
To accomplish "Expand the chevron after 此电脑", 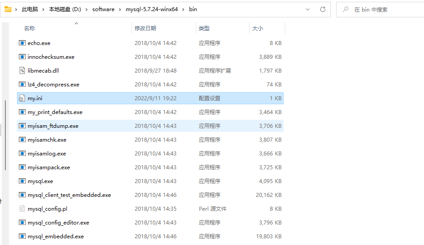I will click(43, 9).
